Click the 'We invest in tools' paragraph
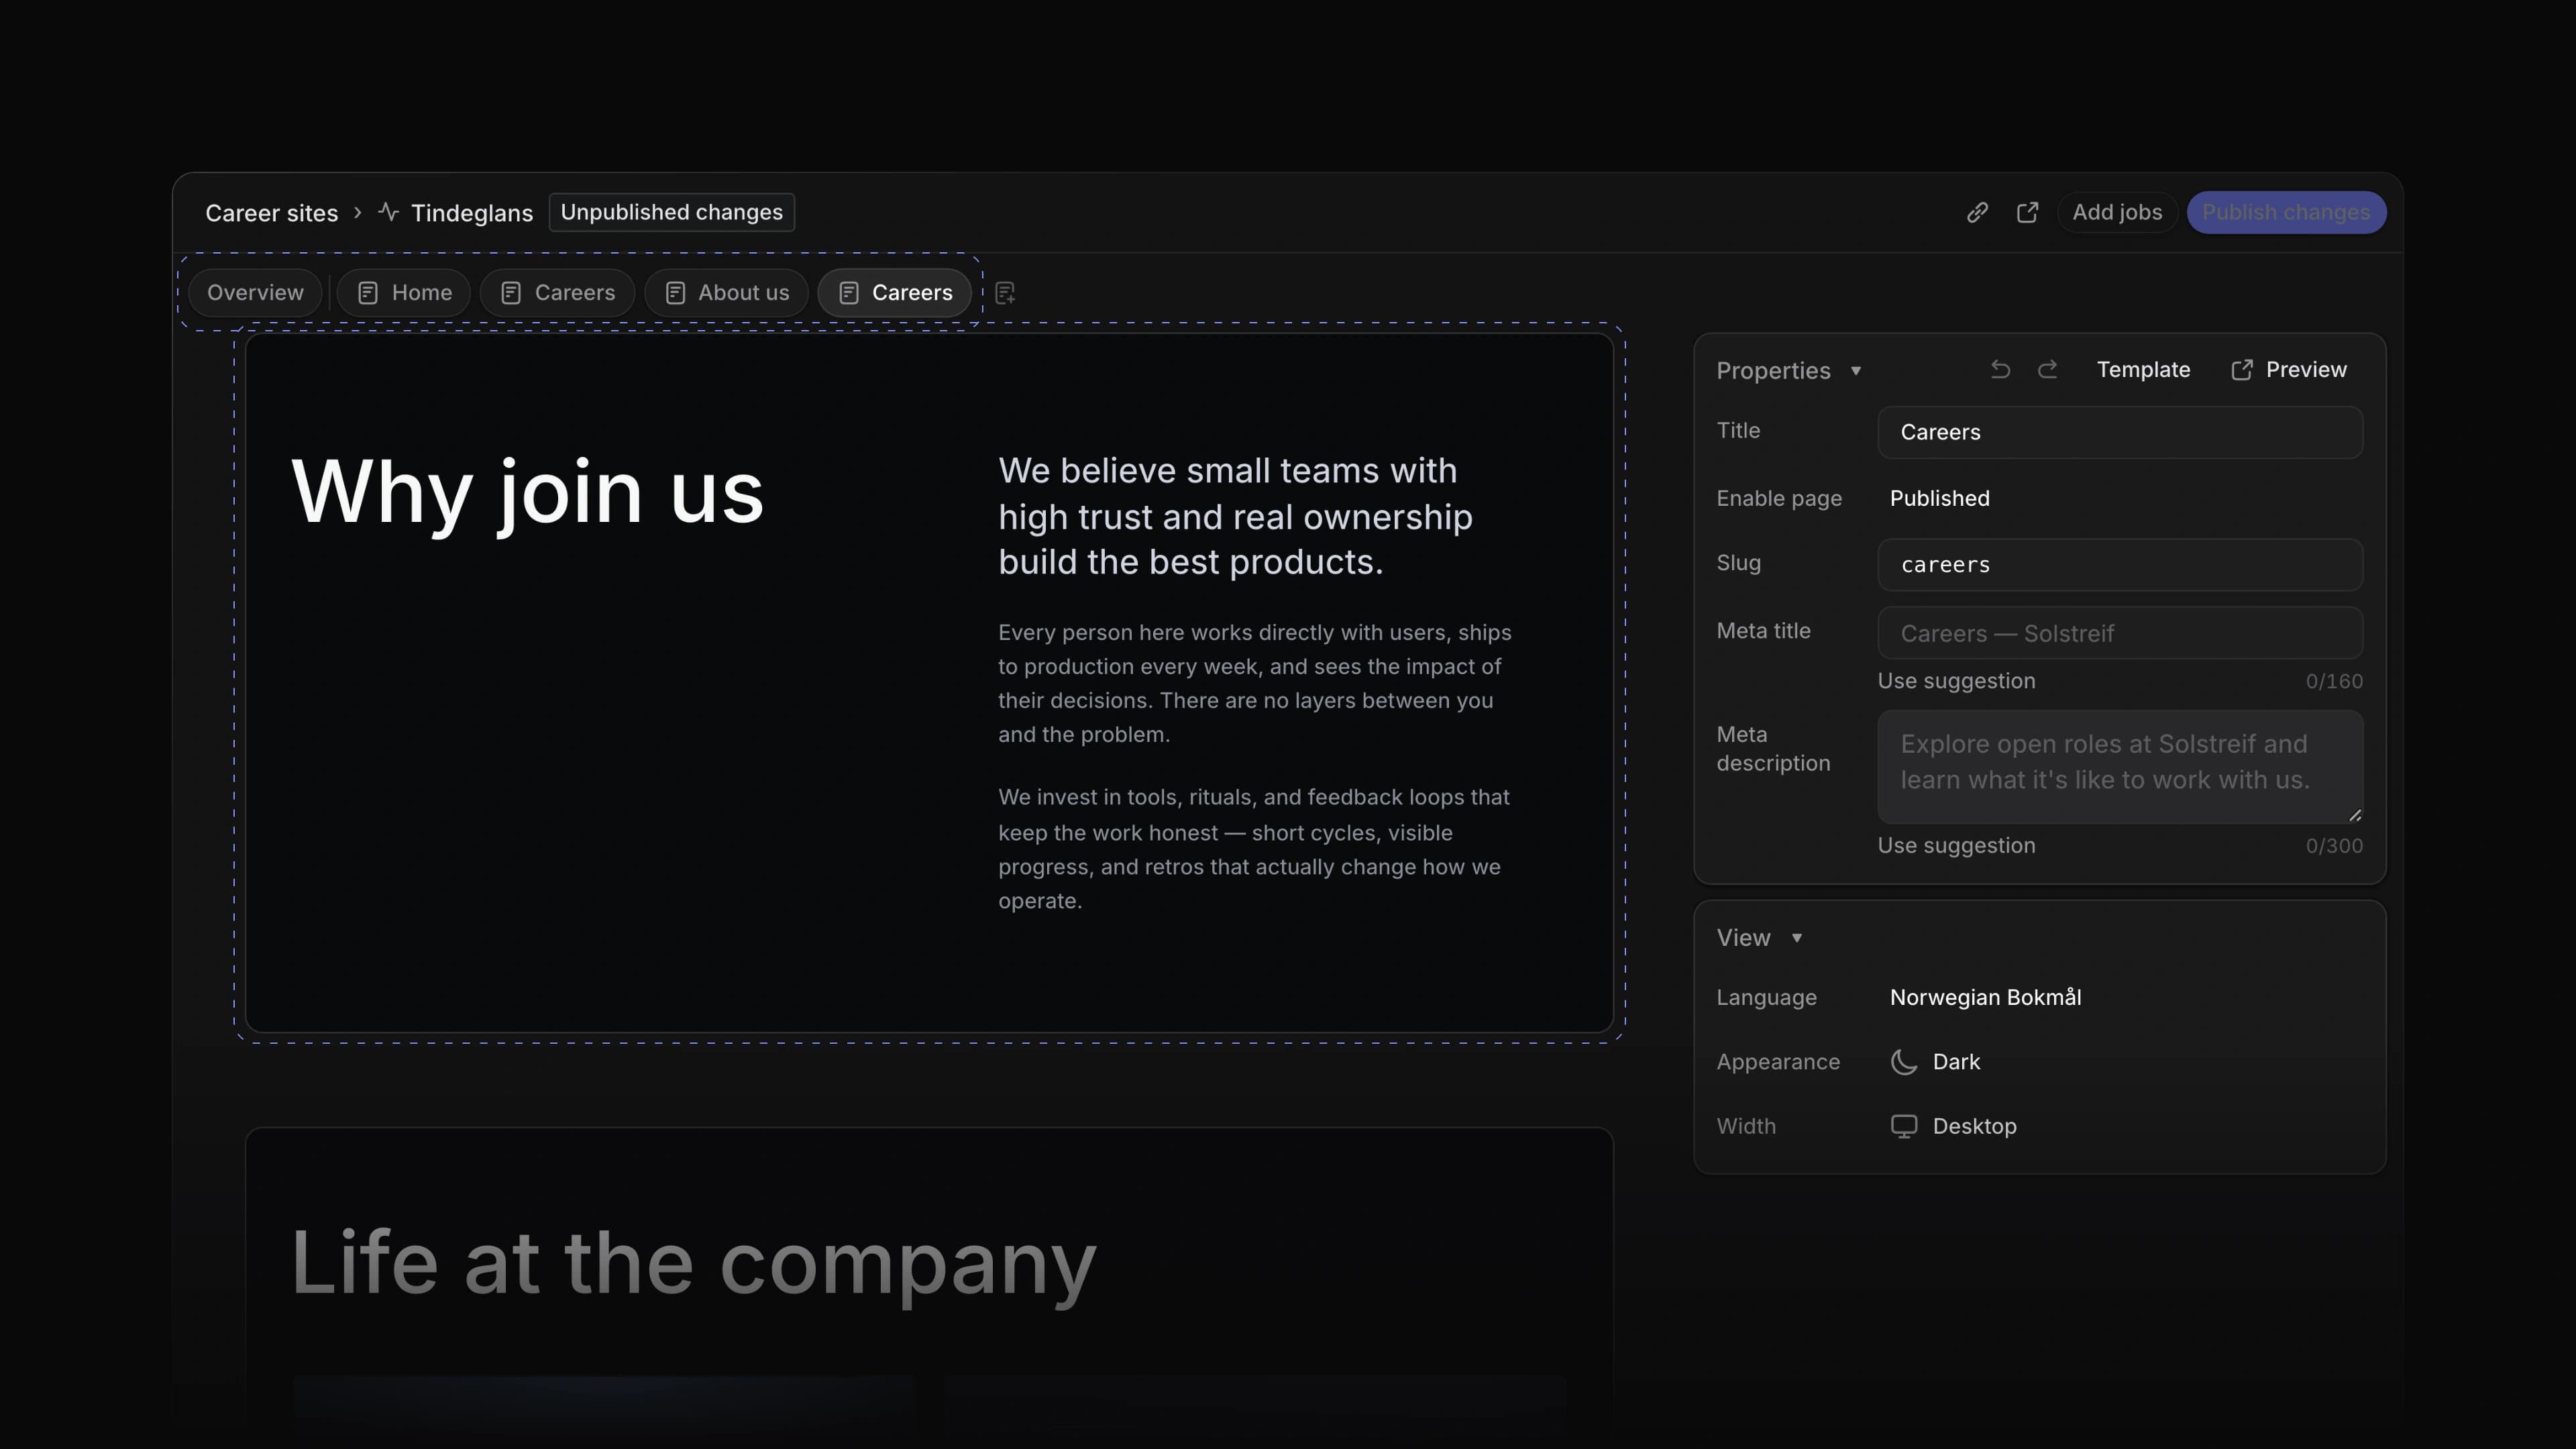 click(1254, 849)
